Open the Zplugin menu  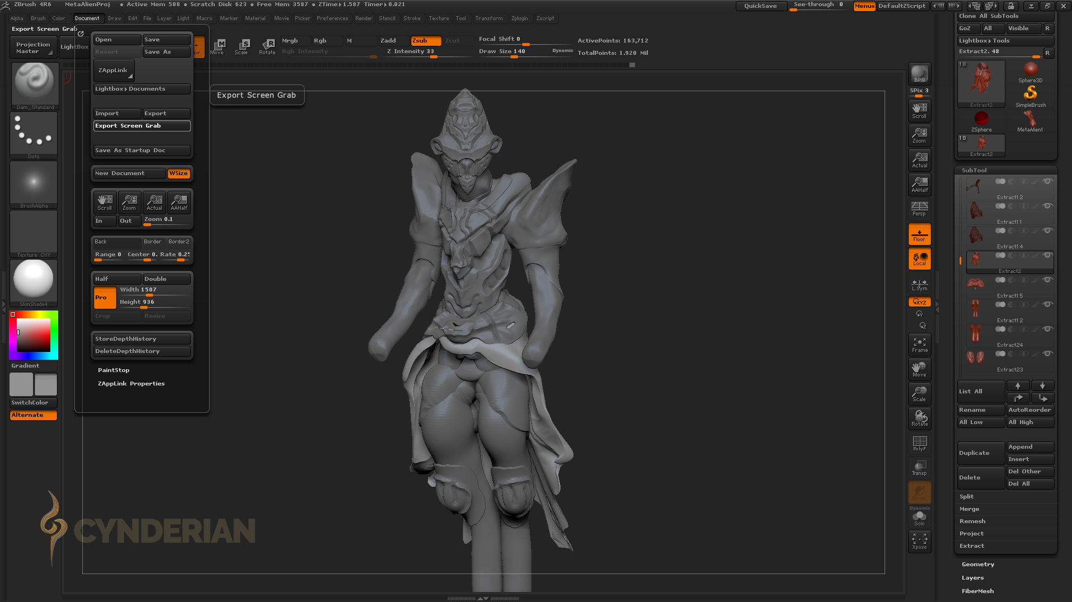coord(519,18)
